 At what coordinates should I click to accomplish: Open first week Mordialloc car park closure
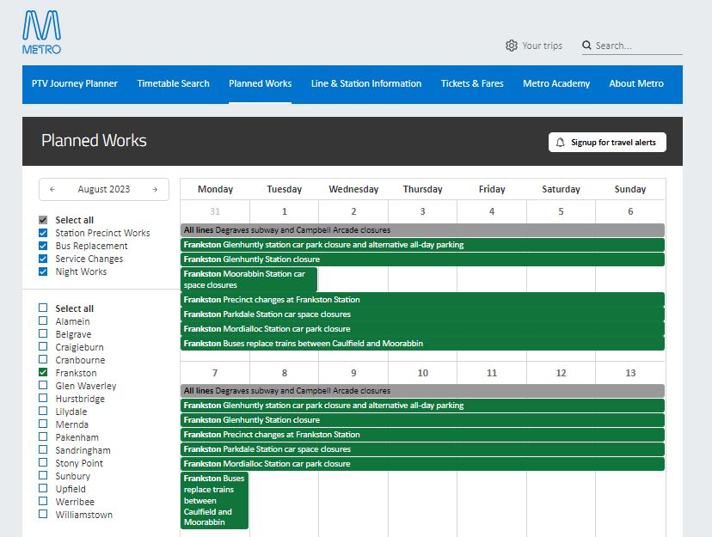point(422,329)
